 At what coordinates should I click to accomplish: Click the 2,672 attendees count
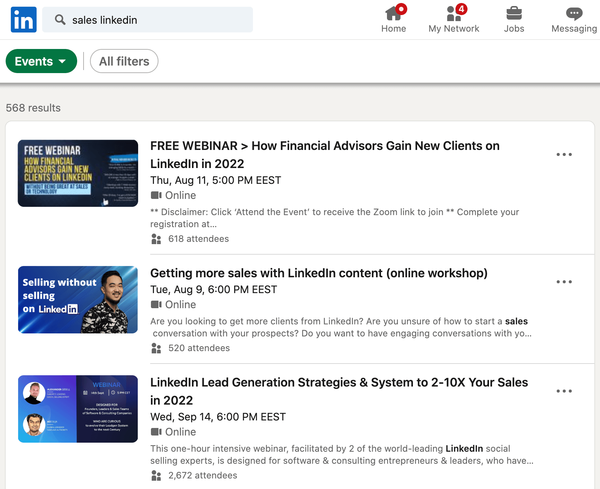[202, 475]
